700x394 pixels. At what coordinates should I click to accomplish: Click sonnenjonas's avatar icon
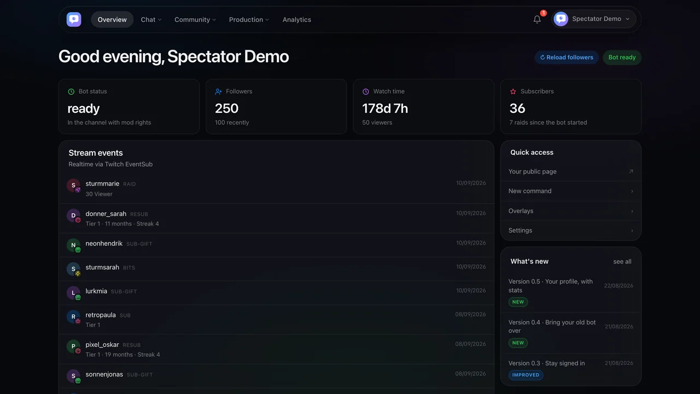tap(74, 376)
